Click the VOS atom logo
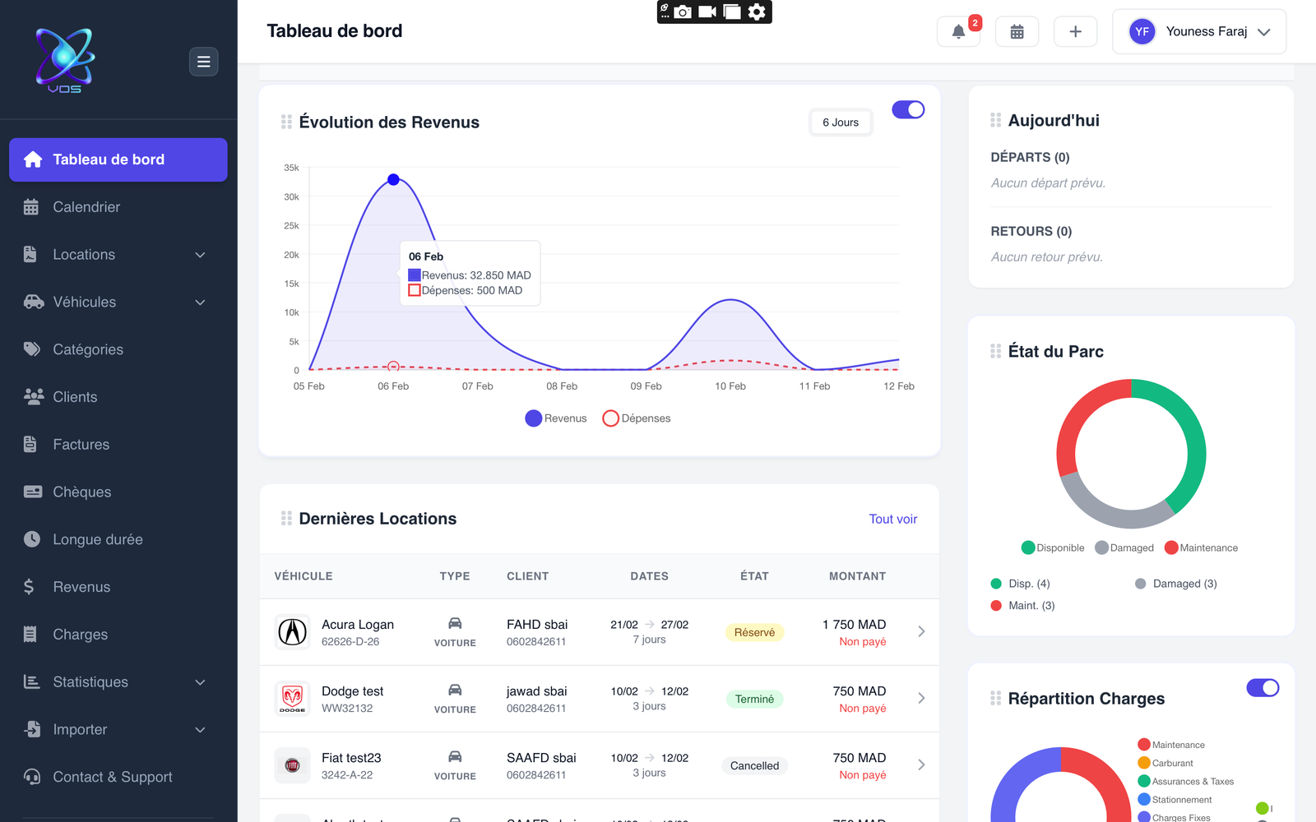 pos(65,60)
